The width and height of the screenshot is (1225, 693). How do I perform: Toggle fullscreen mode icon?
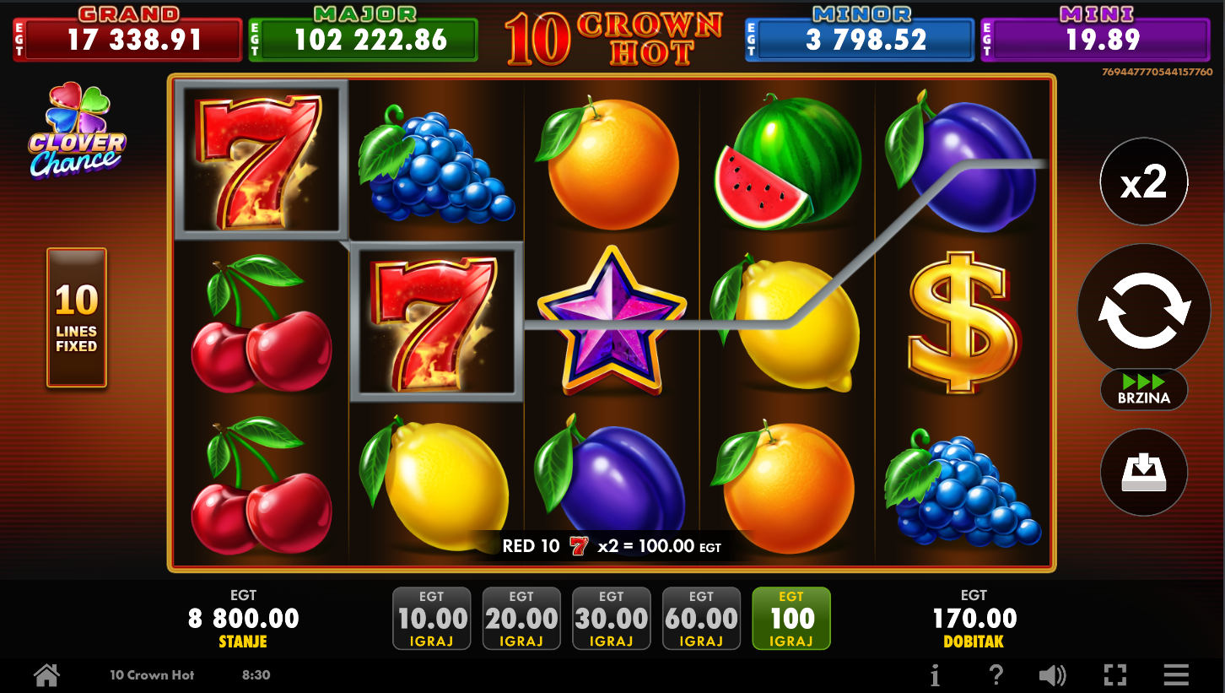(x=1115, y=675)
